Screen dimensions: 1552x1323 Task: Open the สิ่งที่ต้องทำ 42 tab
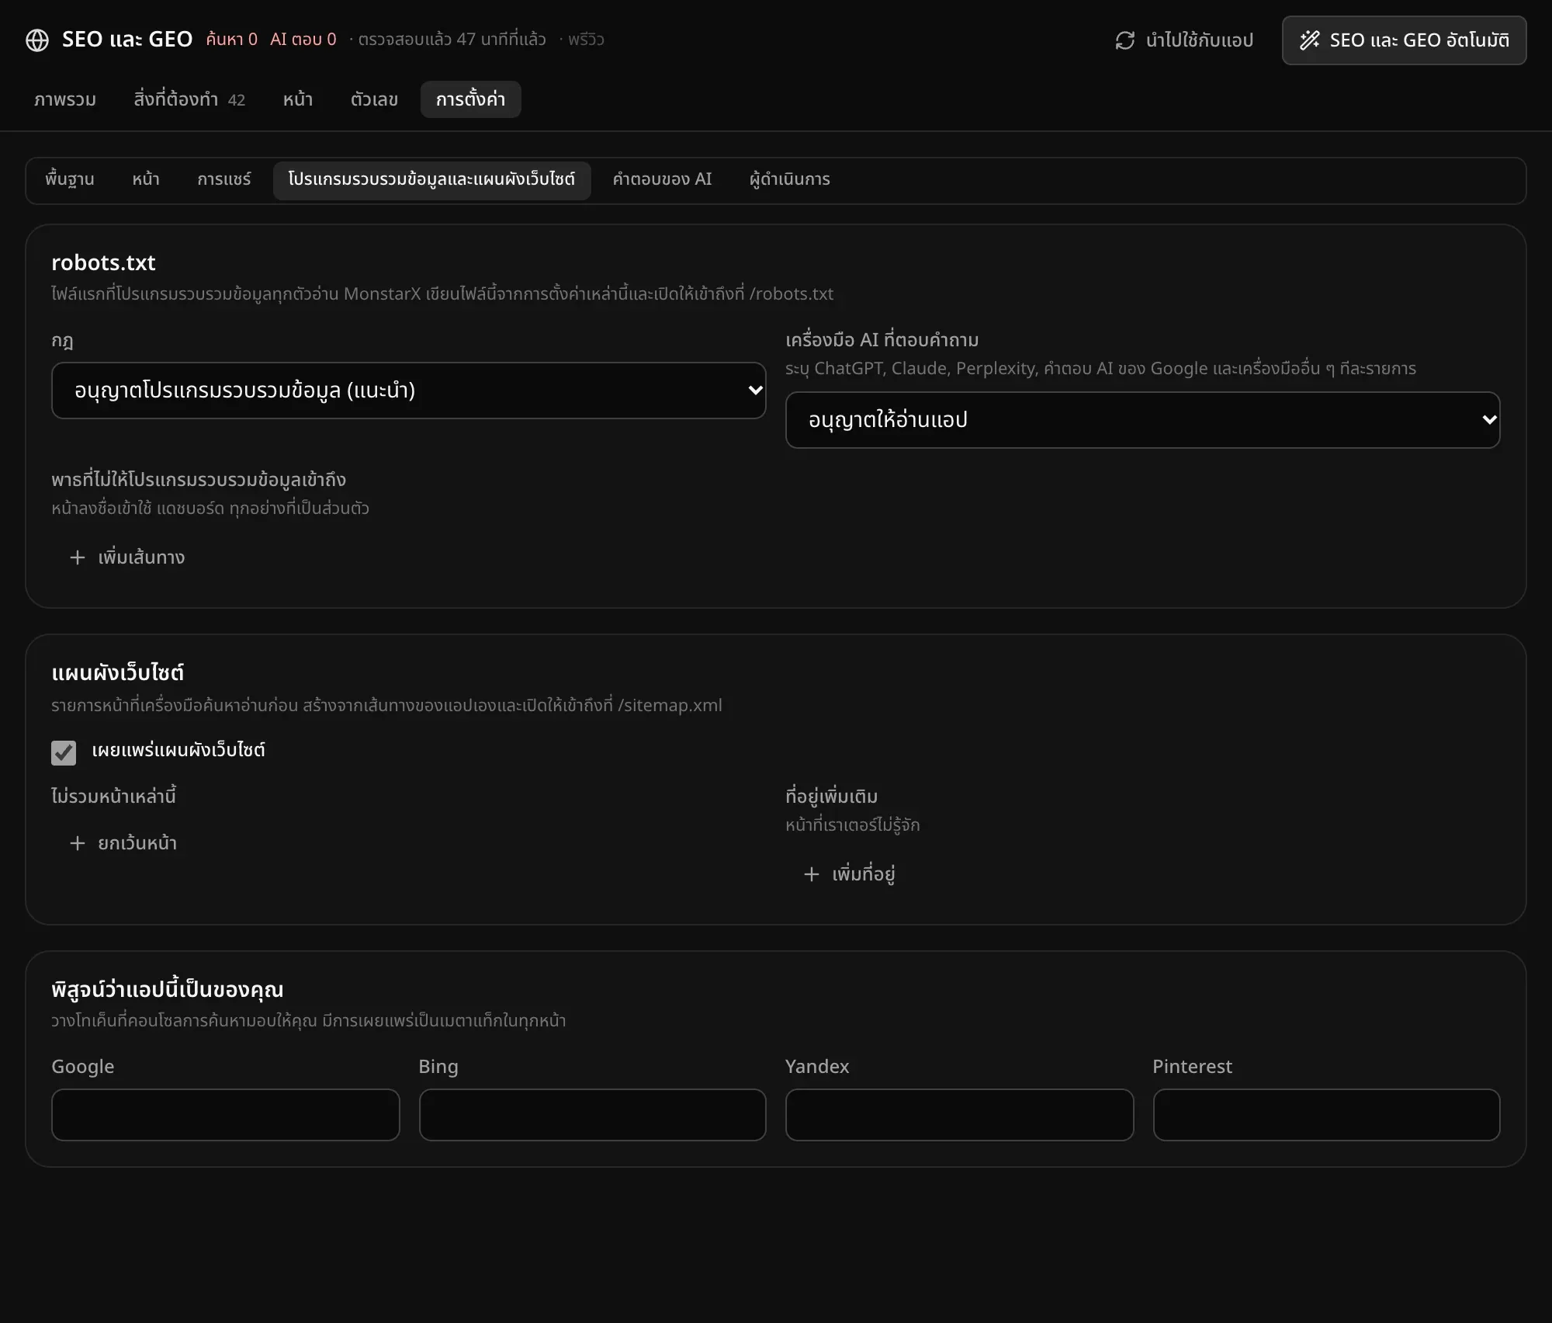[189, 99]
